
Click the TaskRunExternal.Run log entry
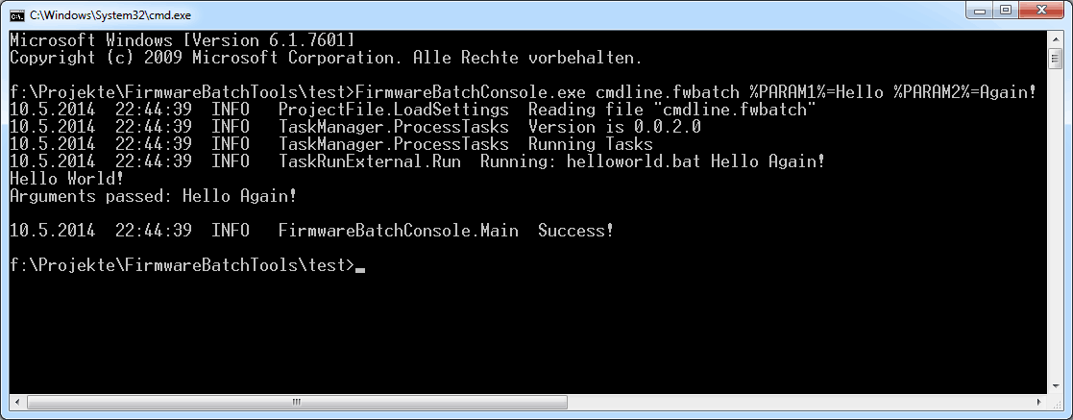coord(370,161)
